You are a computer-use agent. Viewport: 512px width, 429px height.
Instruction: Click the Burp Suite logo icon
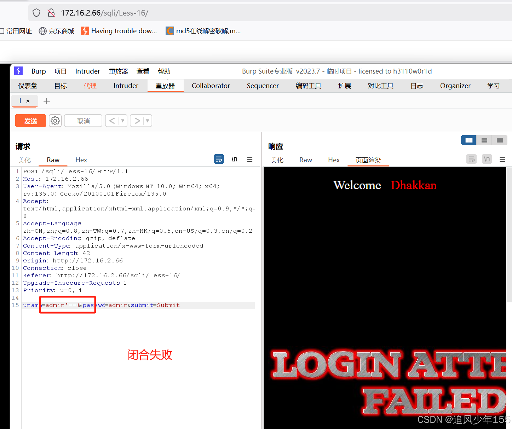tap(18, 71)
